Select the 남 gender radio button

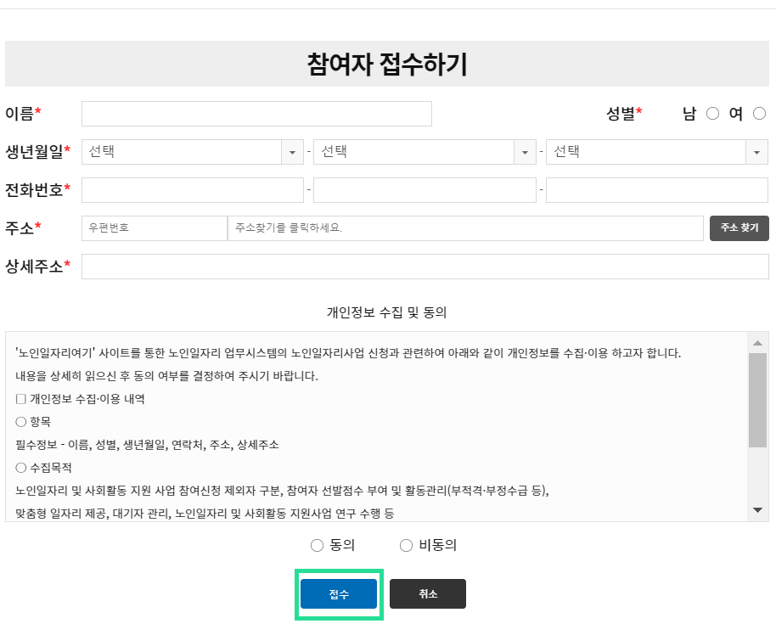click(712, 114)
